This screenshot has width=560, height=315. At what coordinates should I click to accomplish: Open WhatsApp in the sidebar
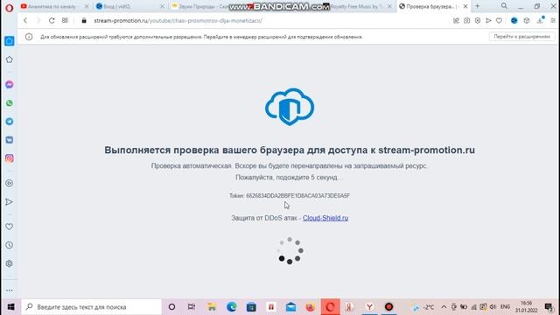coord(10,103)
